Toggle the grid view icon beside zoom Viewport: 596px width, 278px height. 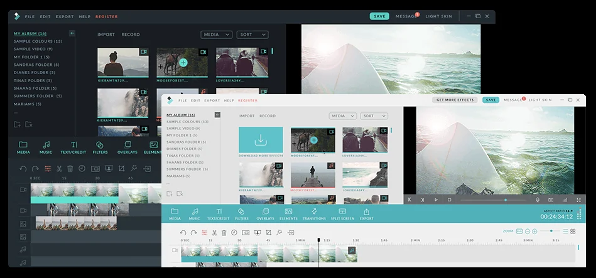573,232
